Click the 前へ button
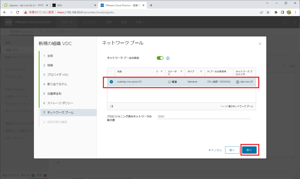The height and width of the screenshot is (179, 300). tap(232, 150)
